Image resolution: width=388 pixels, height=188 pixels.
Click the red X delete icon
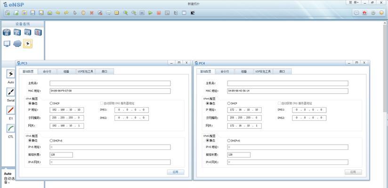91,13
